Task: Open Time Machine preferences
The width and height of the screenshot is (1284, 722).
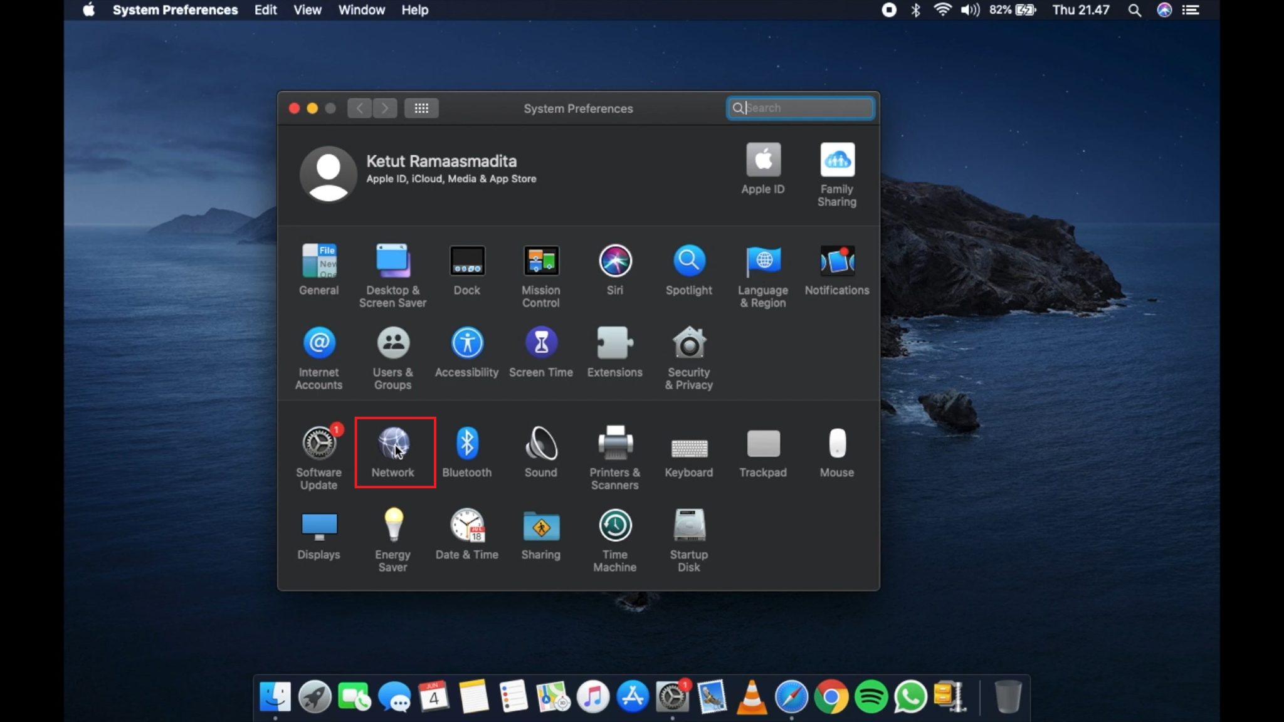Action: pyautogui.click(x=615, y=540)
